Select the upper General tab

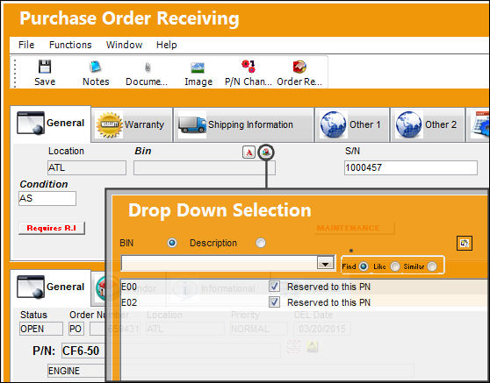point(51,124)
